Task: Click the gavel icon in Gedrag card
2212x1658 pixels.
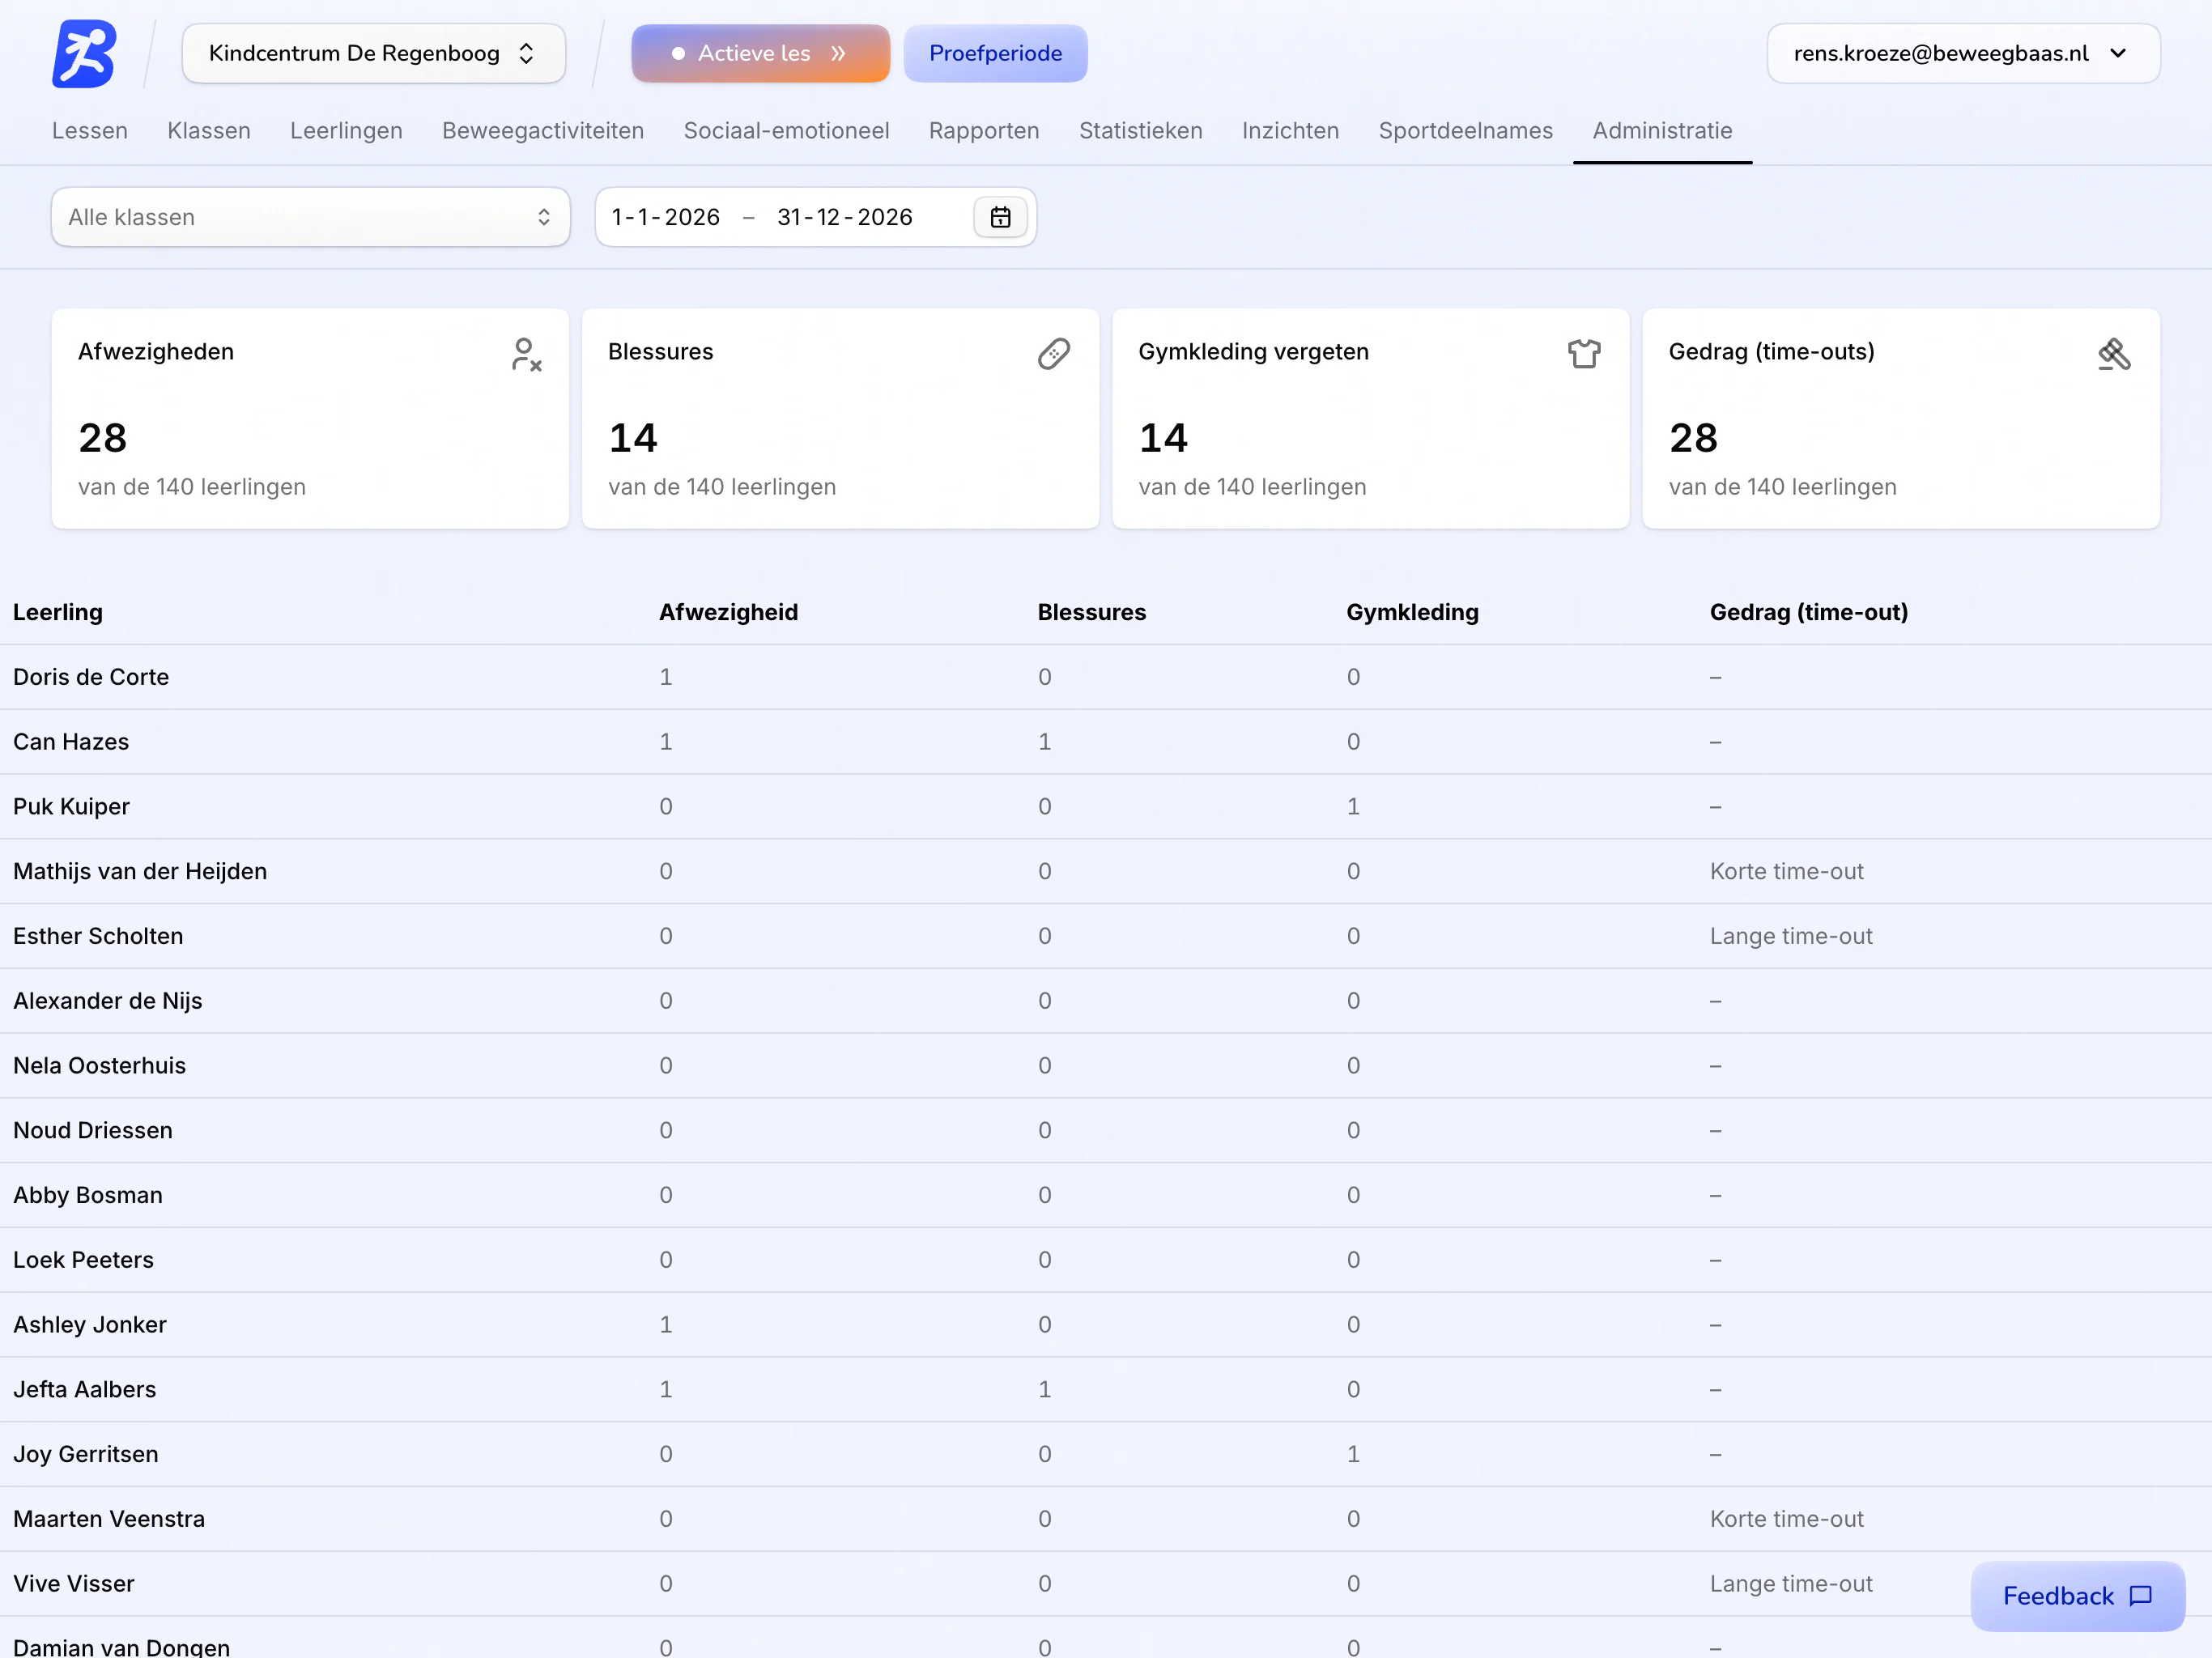Action: (2114, 353)
